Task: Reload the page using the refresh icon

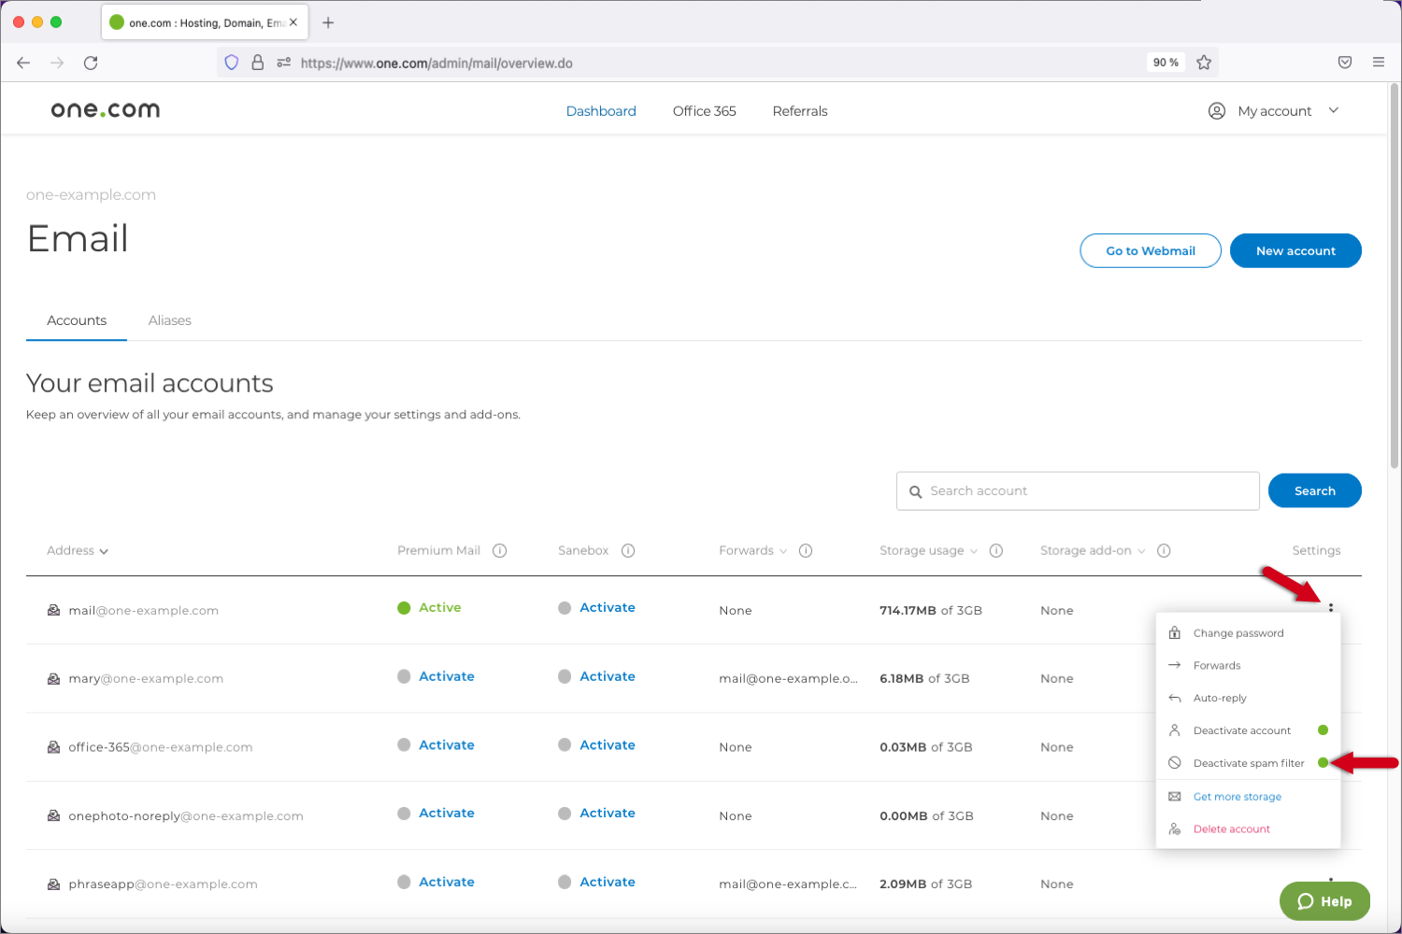Action: pyautogui.click(x=91, y=63)
